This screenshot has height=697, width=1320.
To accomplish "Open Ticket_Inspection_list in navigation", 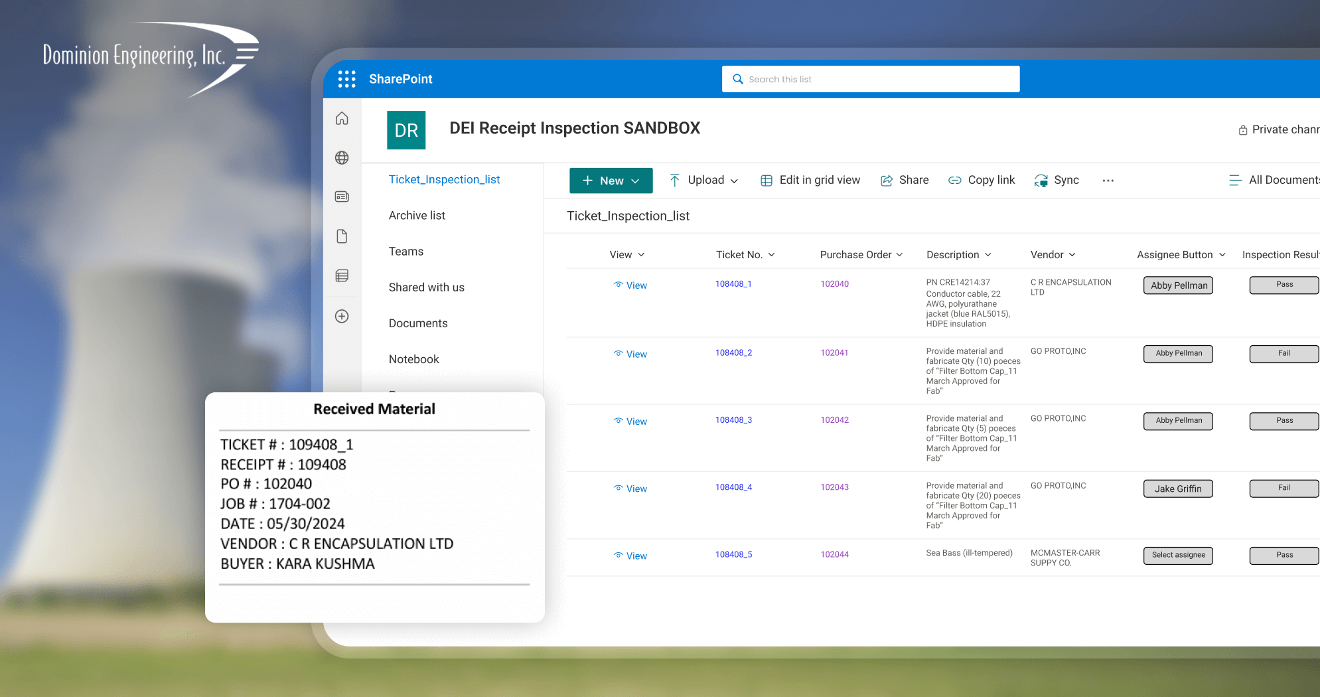I will click(444, 179).
